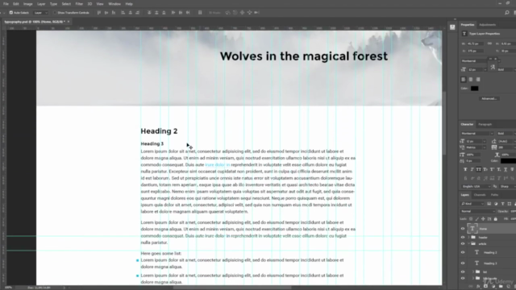Open English: USA language dropdown
Viewport: 516px width, 290px height.
click(476, 186)
